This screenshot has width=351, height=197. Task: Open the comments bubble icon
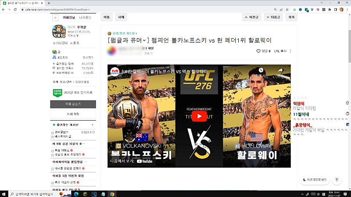coord(258,51)
